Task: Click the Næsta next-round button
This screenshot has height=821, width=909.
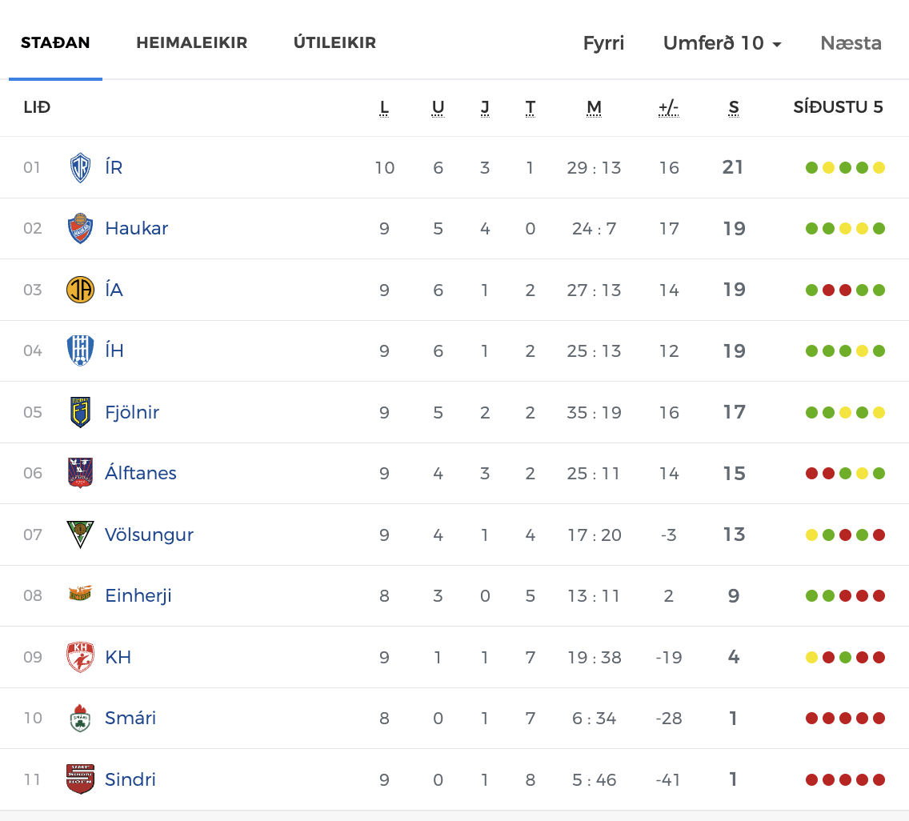Action: point(851,43)
